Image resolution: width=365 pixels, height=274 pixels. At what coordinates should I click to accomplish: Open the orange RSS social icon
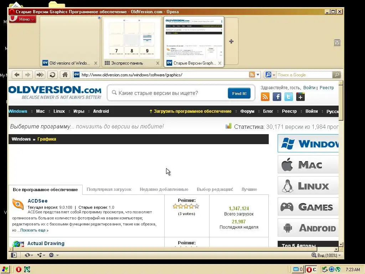click(265, 97)
